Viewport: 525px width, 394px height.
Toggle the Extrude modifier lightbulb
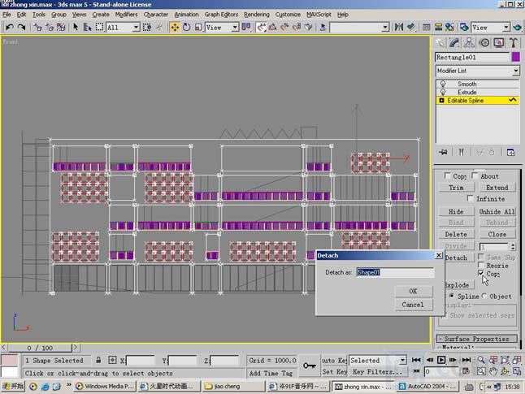coord(443,92)
